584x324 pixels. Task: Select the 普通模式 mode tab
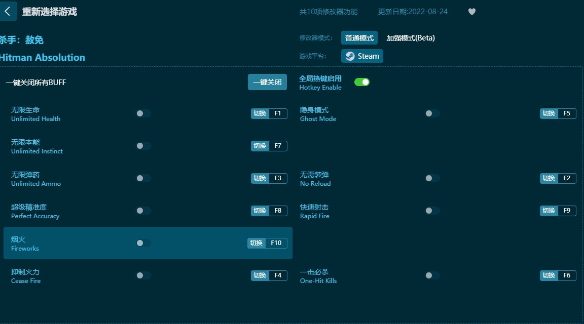point(359,38)
